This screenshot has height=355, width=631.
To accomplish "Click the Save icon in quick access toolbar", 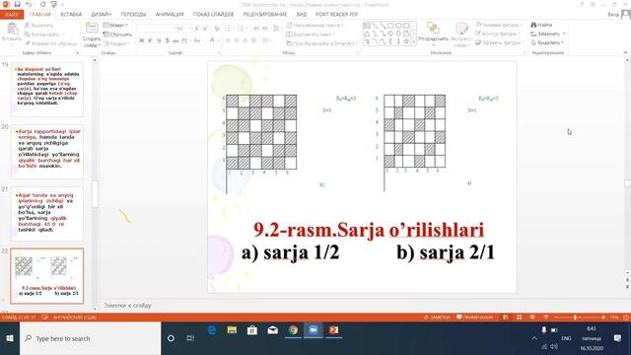I will click(x=18, y=4).
